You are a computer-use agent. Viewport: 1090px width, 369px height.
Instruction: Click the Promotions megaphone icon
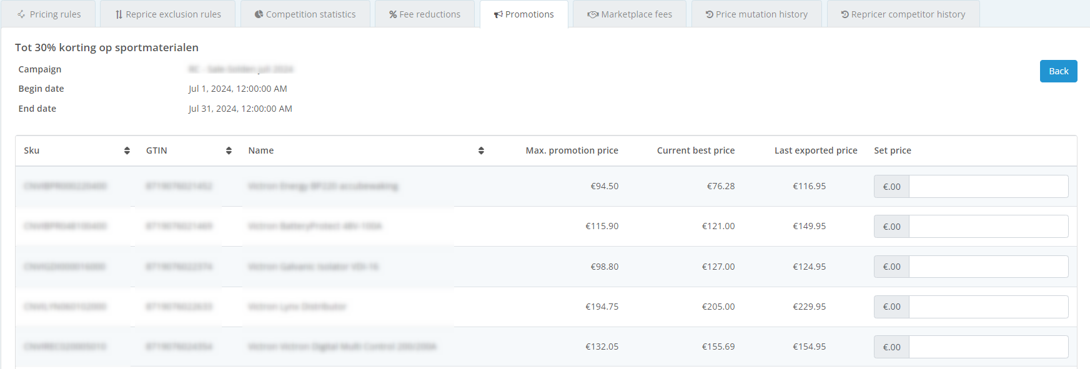[498, 14]
